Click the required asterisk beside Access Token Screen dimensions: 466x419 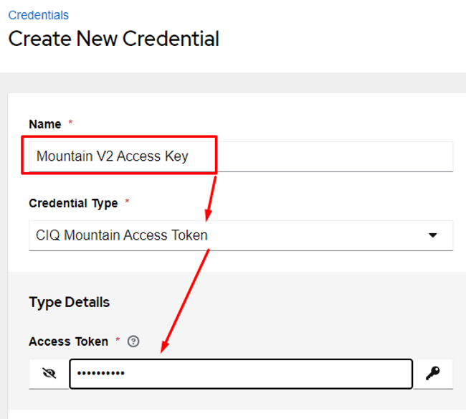click(118, 339)
